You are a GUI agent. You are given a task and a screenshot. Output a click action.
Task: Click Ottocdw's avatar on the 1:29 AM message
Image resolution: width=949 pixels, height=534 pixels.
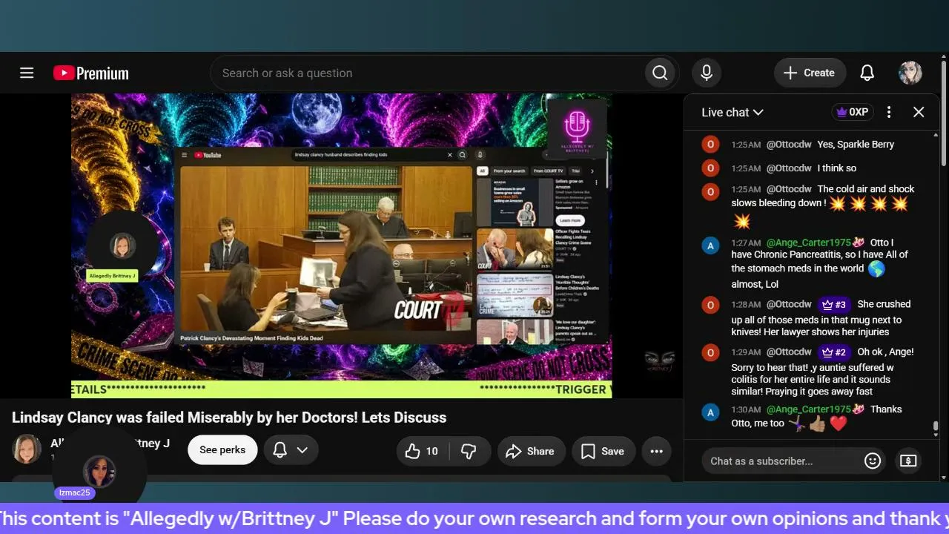pos(710,352)
